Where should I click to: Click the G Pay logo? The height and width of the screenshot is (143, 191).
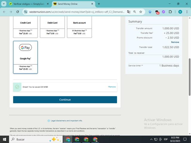pyautogui.click(x=25, y=47)
